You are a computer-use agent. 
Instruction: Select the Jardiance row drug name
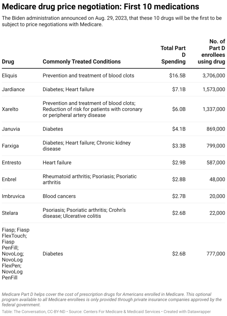pyautogui.click(x=13, y=89)
